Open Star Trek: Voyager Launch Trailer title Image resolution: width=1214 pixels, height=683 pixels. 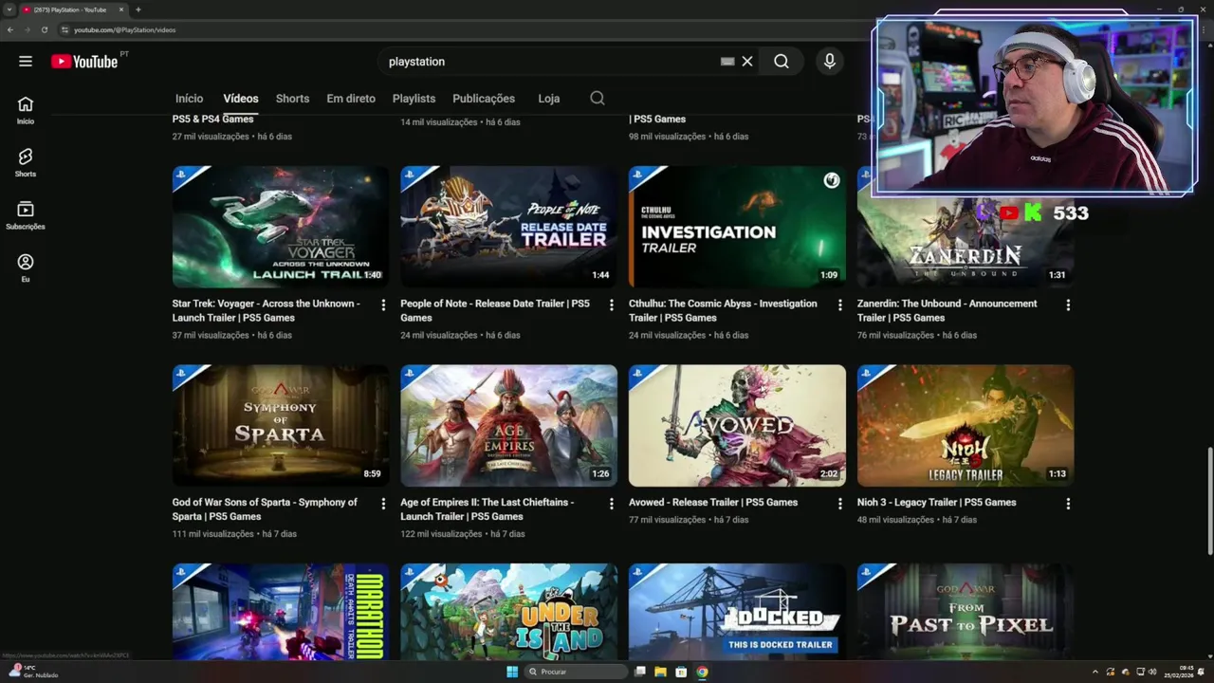(x=266, y=310)
